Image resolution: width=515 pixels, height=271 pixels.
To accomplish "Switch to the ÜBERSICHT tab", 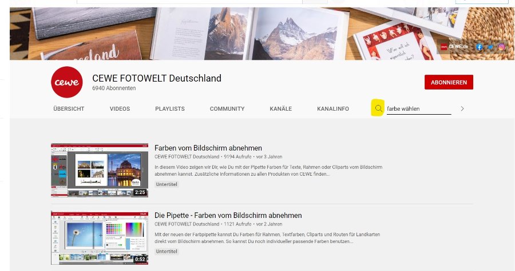I will point(69,108).
